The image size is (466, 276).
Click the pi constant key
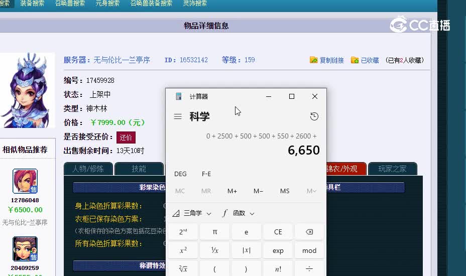coord(214,232)
